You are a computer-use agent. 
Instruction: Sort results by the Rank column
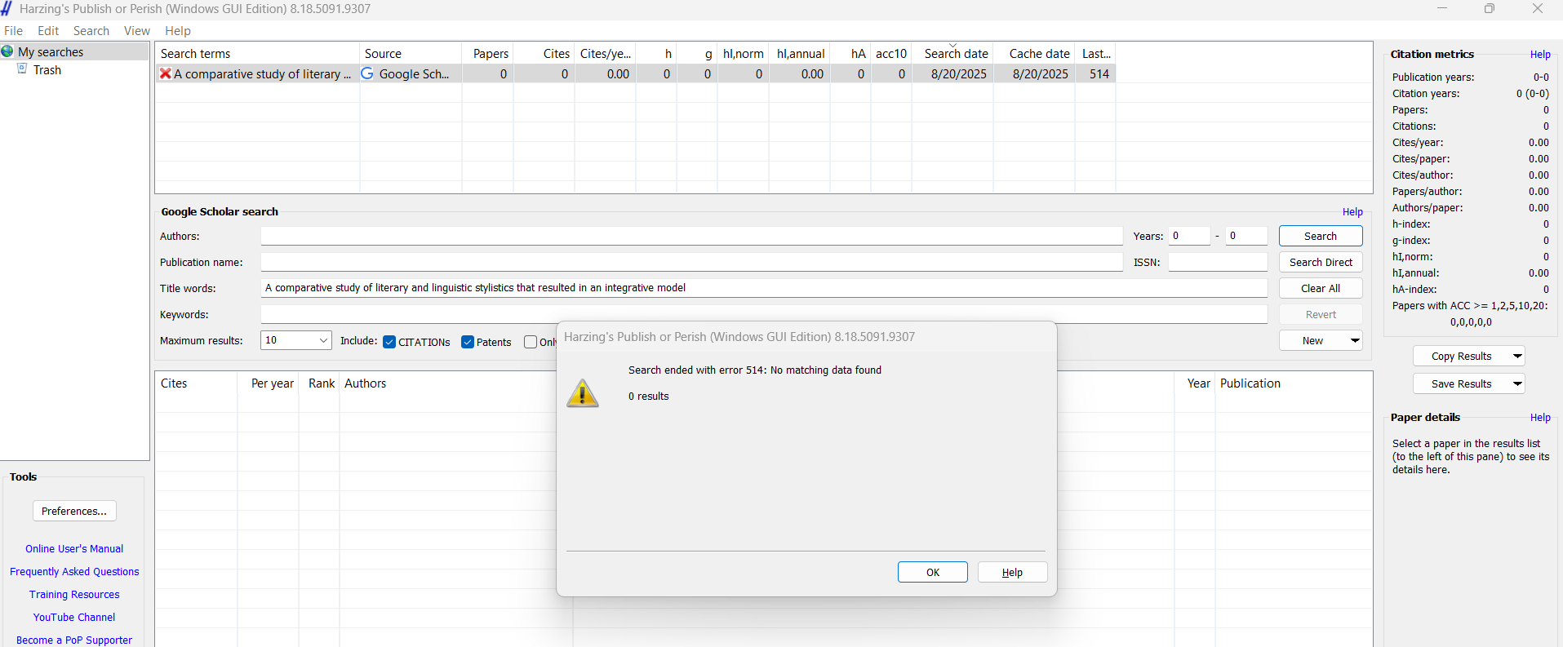[x=319, y=383]
